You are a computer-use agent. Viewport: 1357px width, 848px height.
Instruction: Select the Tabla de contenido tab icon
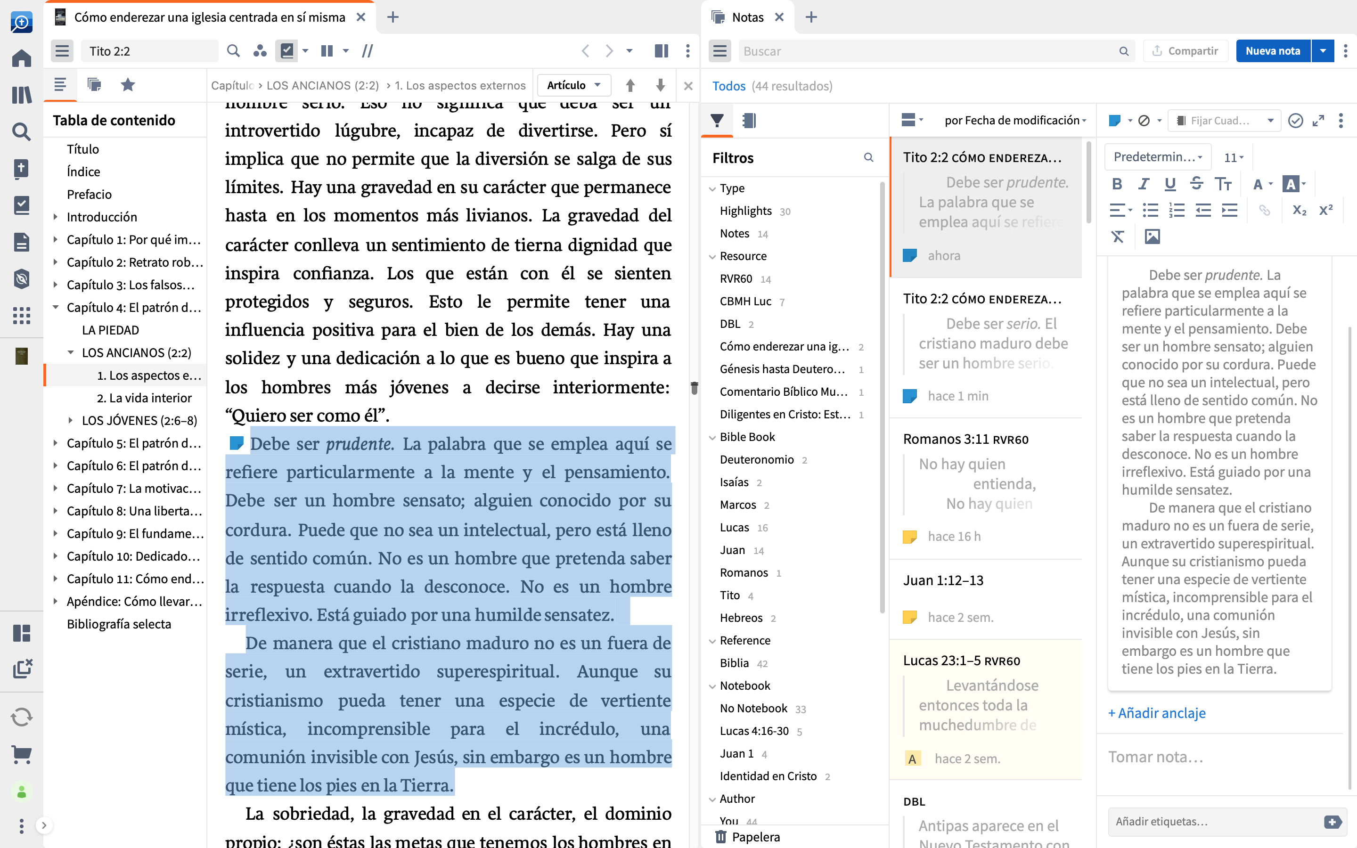point(60,85)
